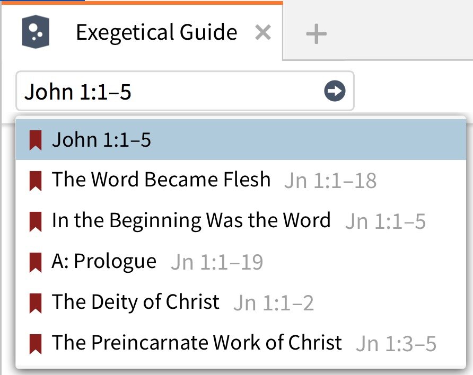
Task: Pick "In the Beginning Was the Word"
Action: (191, 220)
